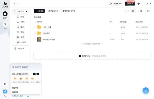Tick the checkbox for UC网盘介绍.mp4
Screen dimensions: 154x99
[x=35, y=39]
